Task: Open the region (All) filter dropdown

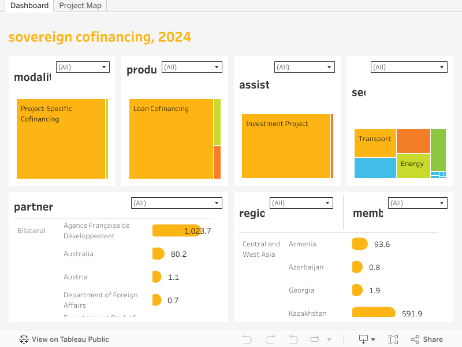Action: 301,203
